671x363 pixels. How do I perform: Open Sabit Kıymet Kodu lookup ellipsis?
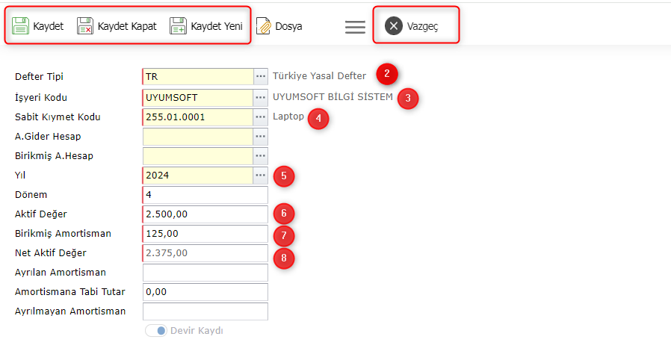click(261, 117)
